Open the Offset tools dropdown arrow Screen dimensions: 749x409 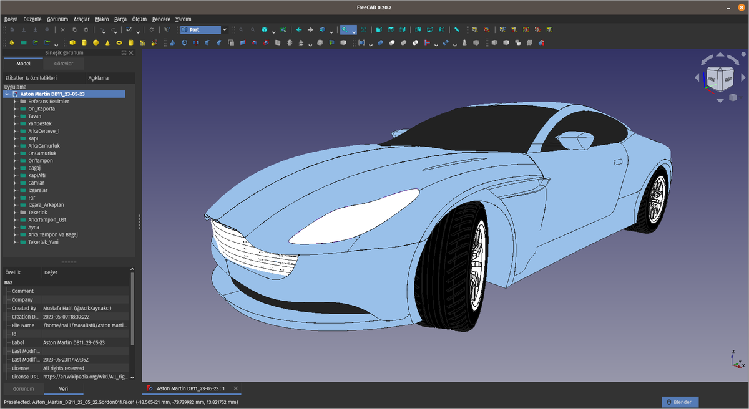310,44
